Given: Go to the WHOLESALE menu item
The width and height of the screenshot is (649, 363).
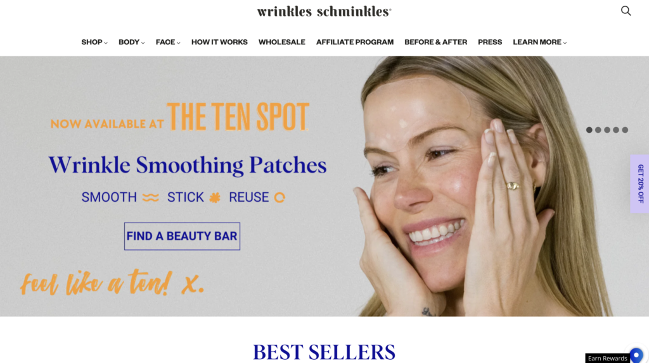Looking at the screenshot, I should (x=282, y=42).
